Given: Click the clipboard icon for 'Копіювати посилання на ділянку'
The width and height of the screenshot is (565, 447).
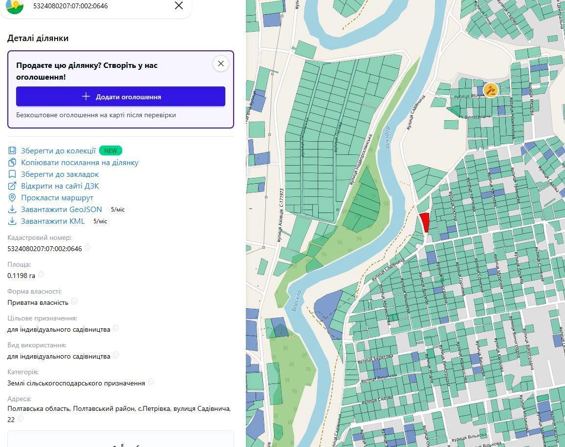Looking at the screenshot, I should point(12,163).
